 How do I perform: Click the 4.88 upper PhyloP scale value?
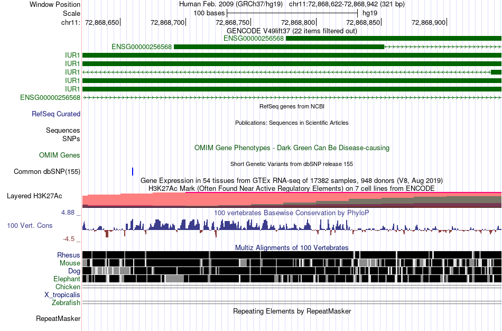click(68, 213)
